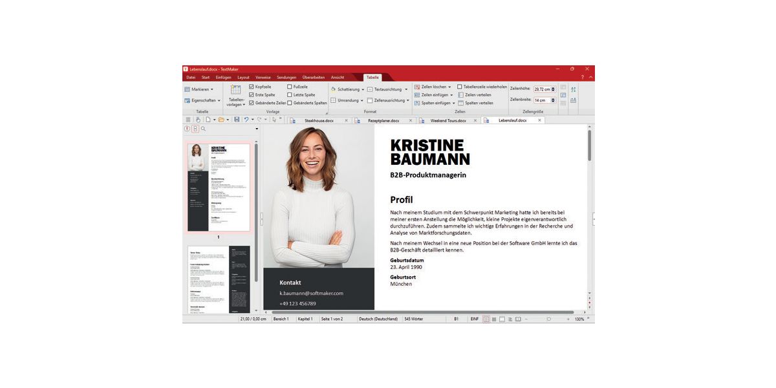
Task: Click the Eigenschaften button
Action: click(x=202, y=100)
